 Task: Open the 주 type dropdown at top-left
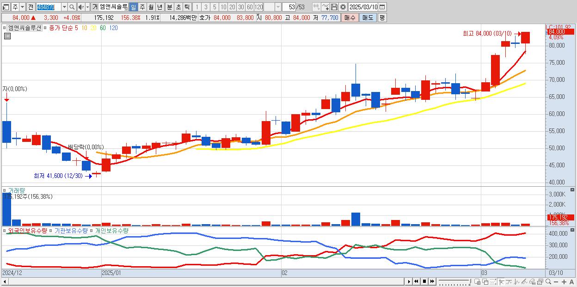(x=23, y=7)
